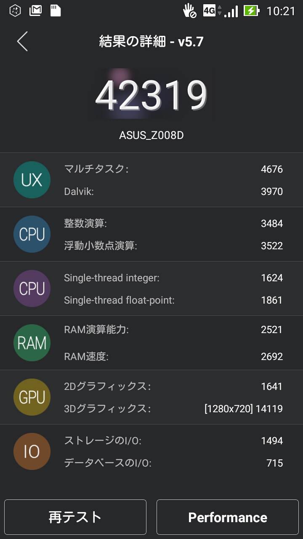Tap the total score 42319
The width and height of the screenshot is (303, 539).
click(151, 95)
